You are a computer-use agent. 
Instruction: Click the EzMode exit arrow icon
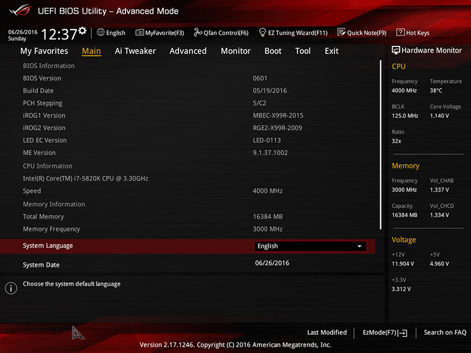coord(403,333)
